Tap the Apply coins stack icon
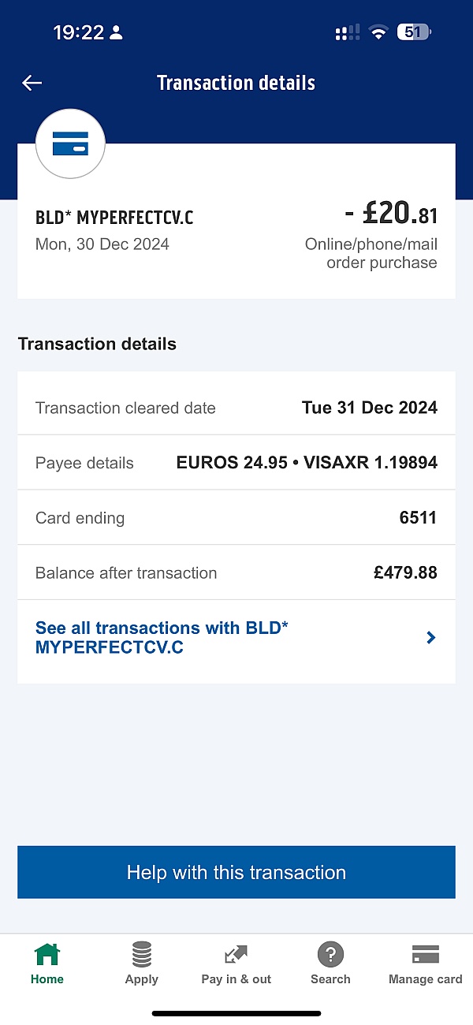Image resolution: width=473 pixels, height=1025 pixels. (x=142, y=955)
